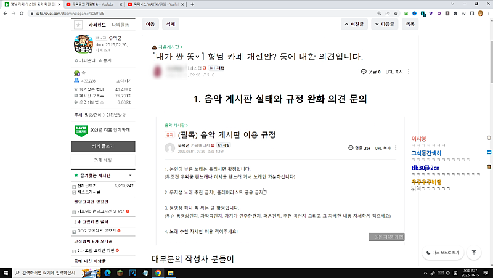
Task: Close the first Naver cafe browser tab
Action: click(x=59, y=4)
